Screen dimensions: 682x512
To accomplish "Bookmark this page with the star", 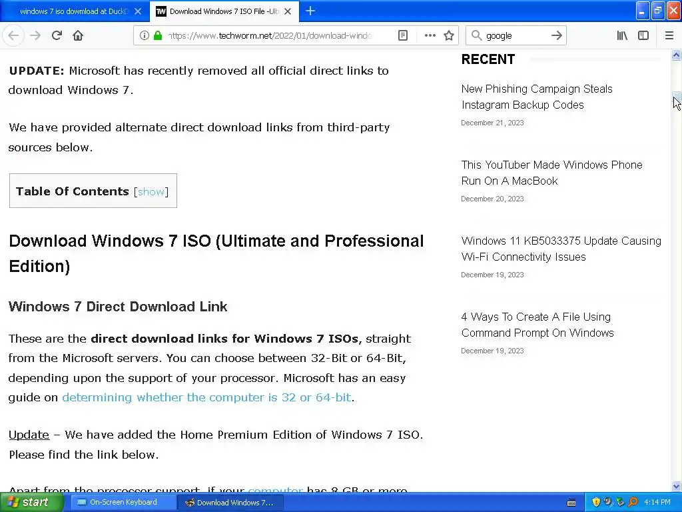I will [449, 35].
